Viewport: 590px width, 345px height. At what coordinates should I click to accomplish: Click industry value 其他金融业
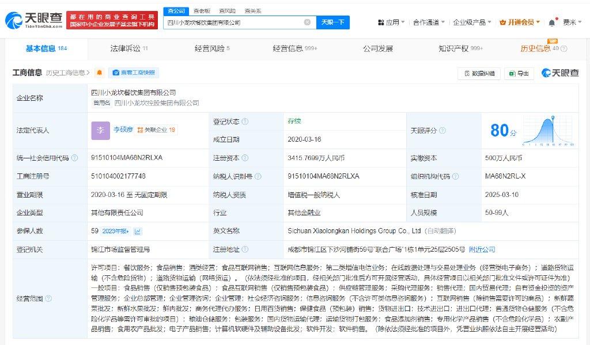tap(304, 213)
